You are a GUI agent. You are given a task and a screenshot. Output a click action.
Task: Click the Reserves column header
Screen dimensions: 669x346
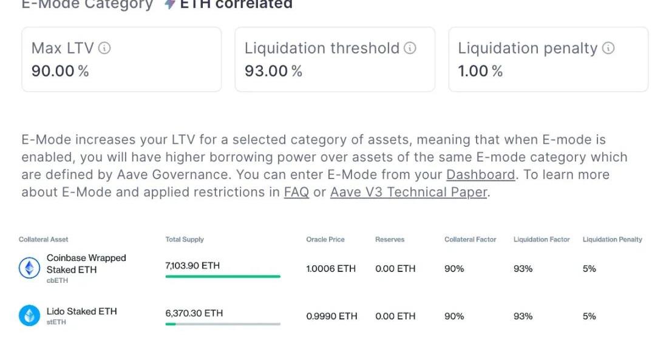click(x=390, y=239)
